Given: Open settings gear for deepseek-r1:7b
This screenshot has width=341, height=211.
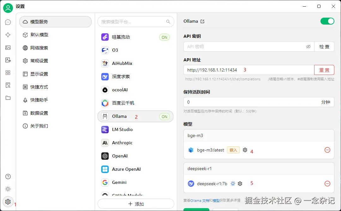Looking at the screenshot, I should pyautogui.click(x=240, y=184).
